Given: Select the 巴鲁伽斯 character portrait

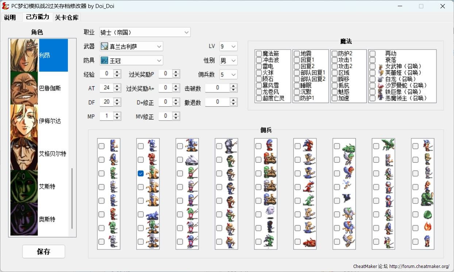Looking at the screenshot, I should point(24,88).
